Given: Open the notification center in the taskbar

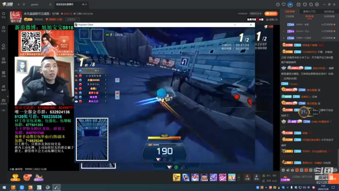Looking at the screenshot, I should pos(333,187).
